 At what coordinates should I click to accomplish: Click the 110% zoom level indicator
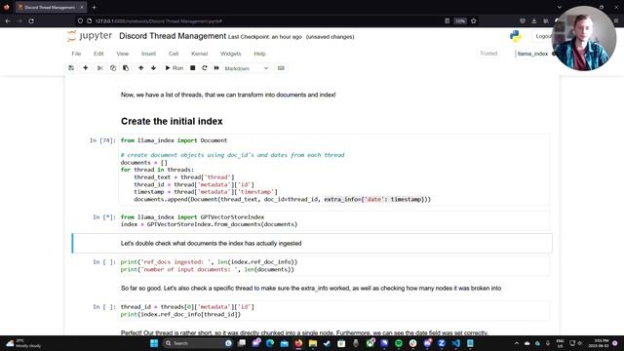pyautogui.click(x=460, y=20)
